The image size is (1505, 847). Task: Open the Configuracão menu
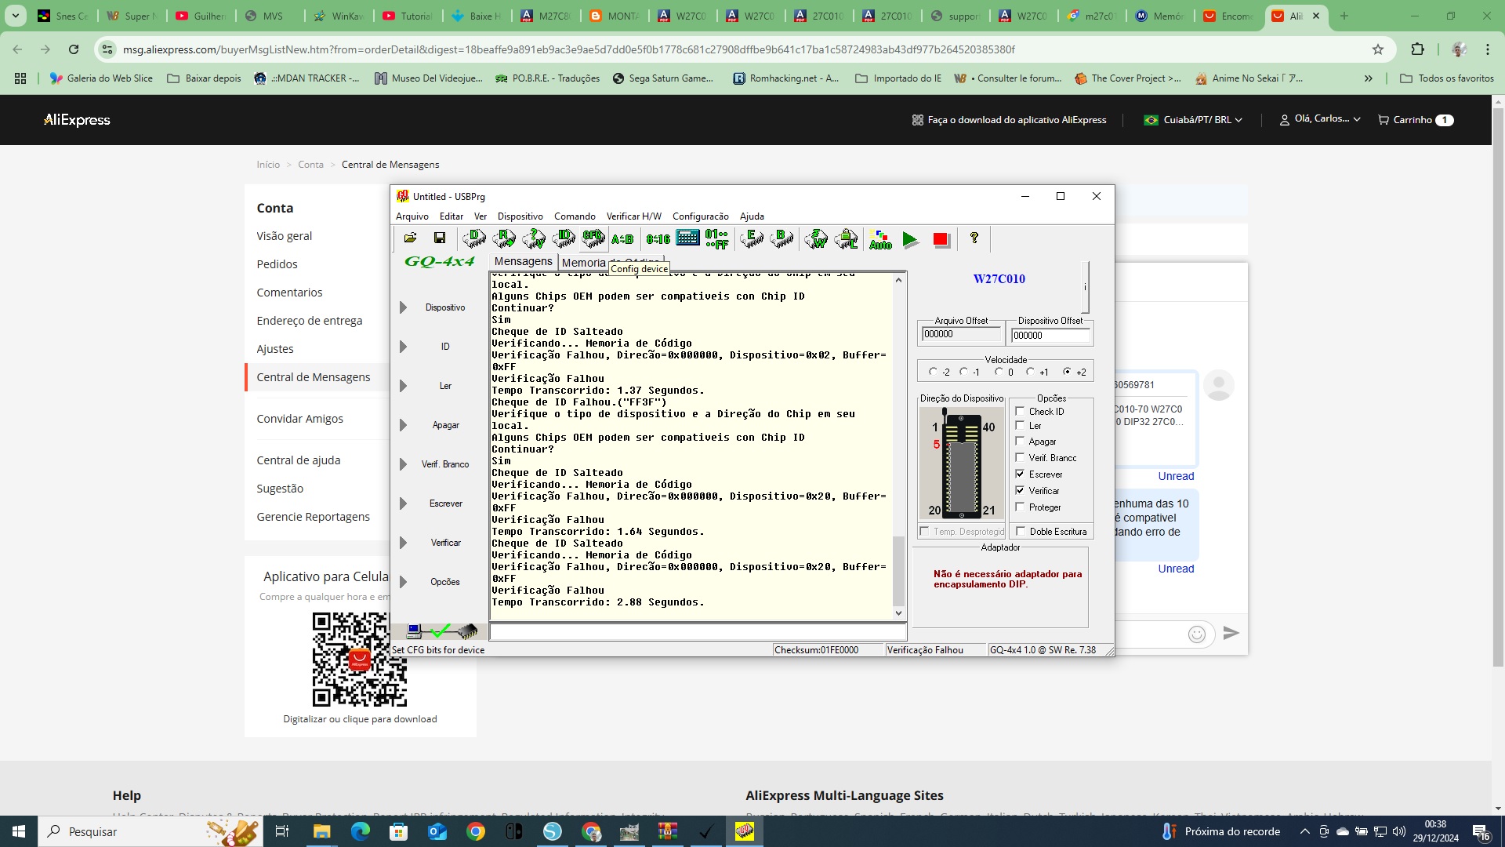click(700, 216)
